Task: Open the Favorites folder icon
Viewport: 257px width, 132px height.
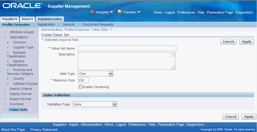Action: (x=120, y=11)
